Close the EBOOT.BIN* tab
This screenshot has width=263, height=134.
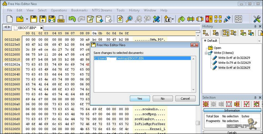[x=41, y=28]
